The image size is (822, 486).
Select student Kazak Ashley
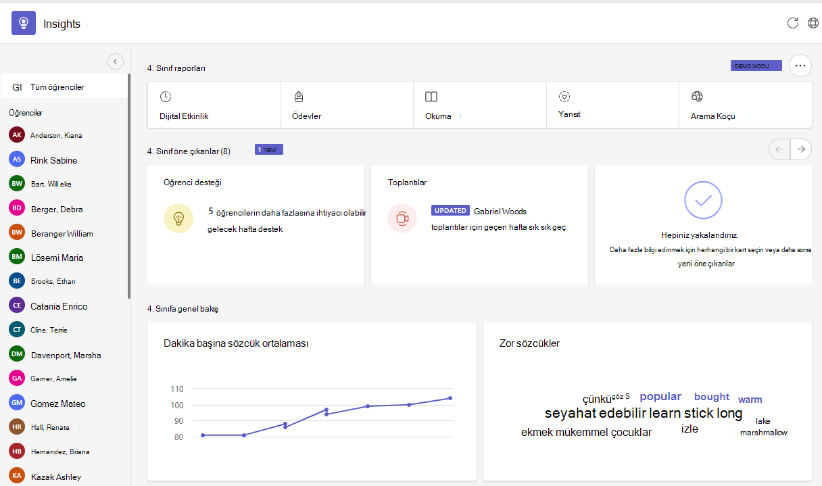pyautogui.click(x=64, y=476)
